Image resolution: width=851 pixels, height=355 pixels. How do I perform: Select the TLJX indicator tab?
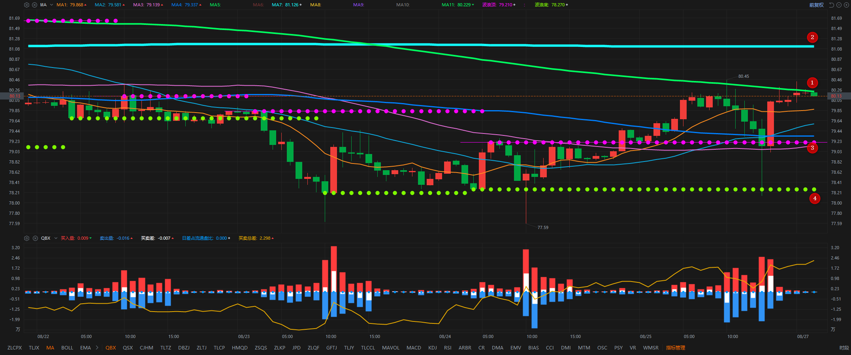click(x=34, y=347)
